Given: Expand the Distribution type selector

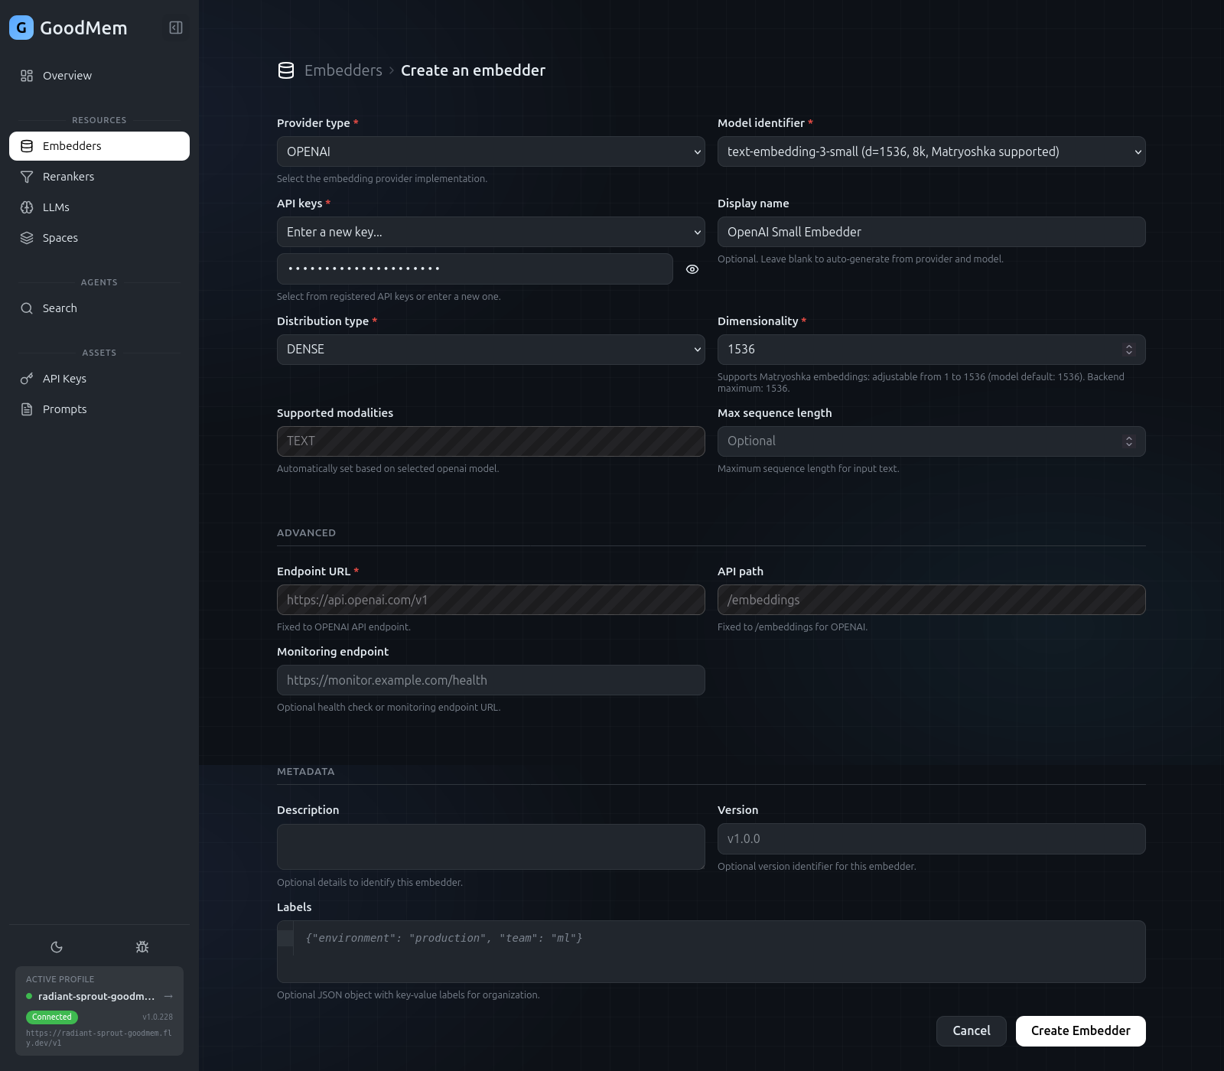Looking at the screenshot, I should [x=490, y=349].
